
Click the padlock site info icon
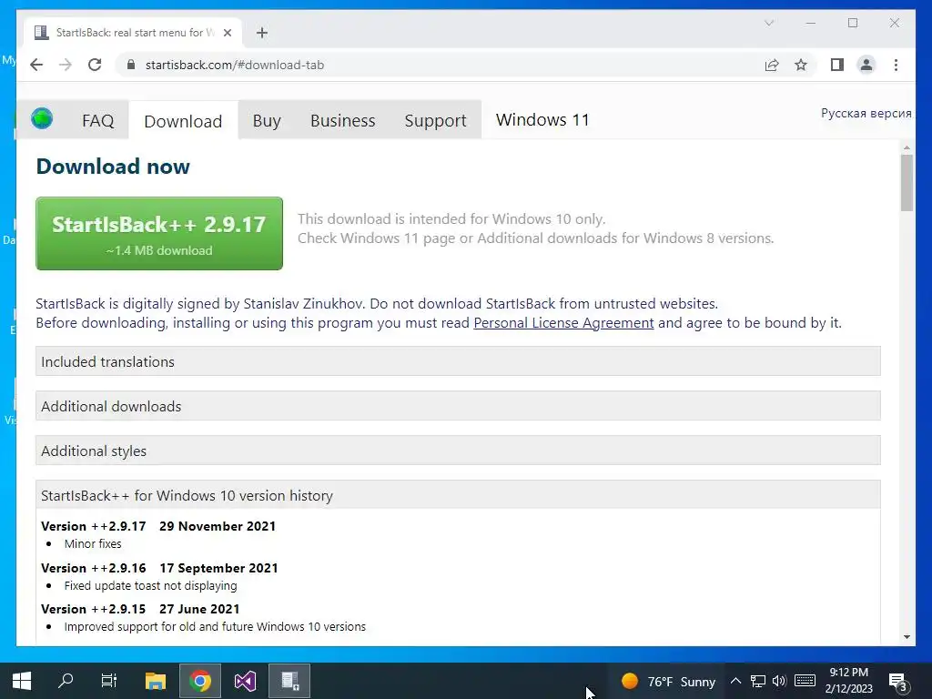click(131, 65)
